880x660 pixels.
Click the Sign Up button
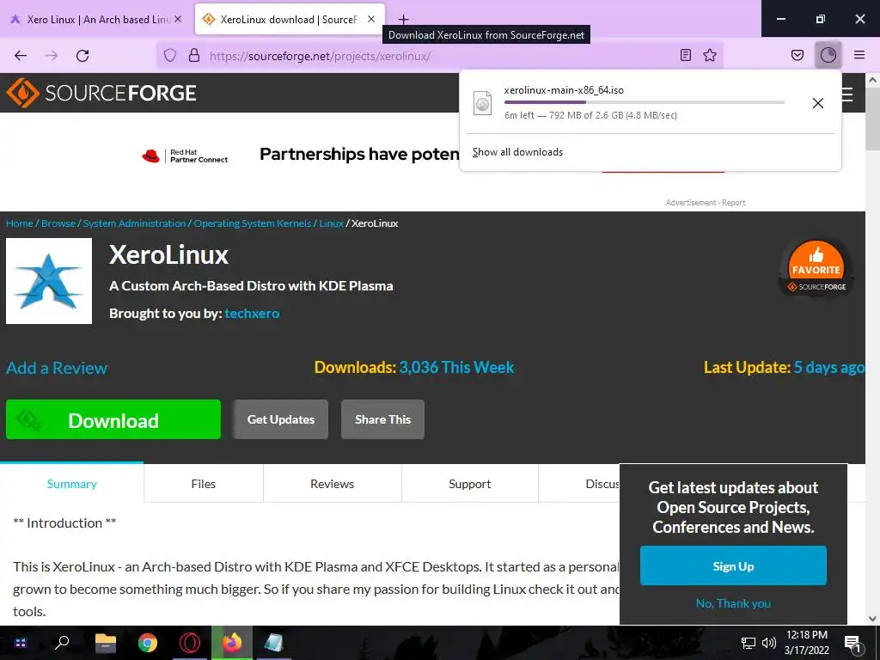(x=733, y=566)
